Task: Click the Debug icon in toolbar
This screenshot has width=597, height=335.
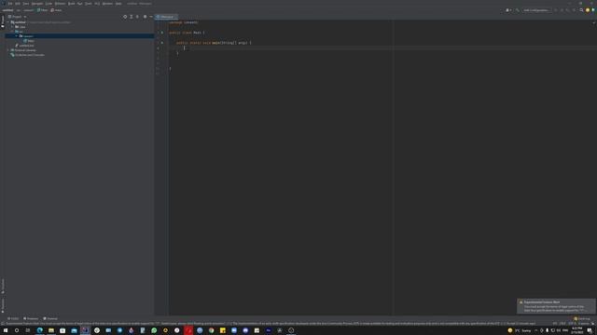Action: click(562, 10)
